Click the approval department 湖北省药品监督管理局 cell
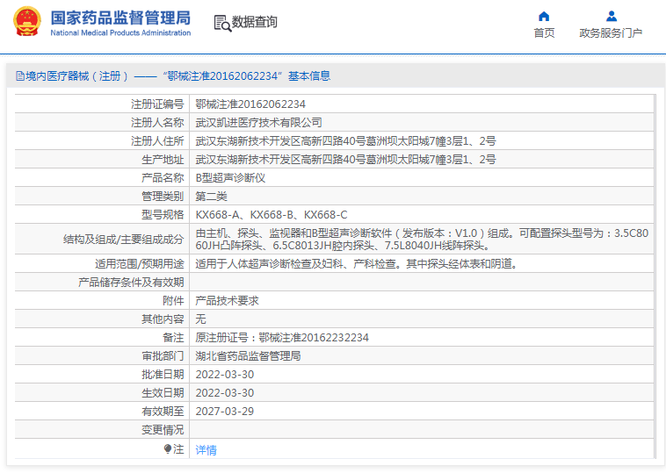This screenshot has height=473, width=666. tap(248, 356)
